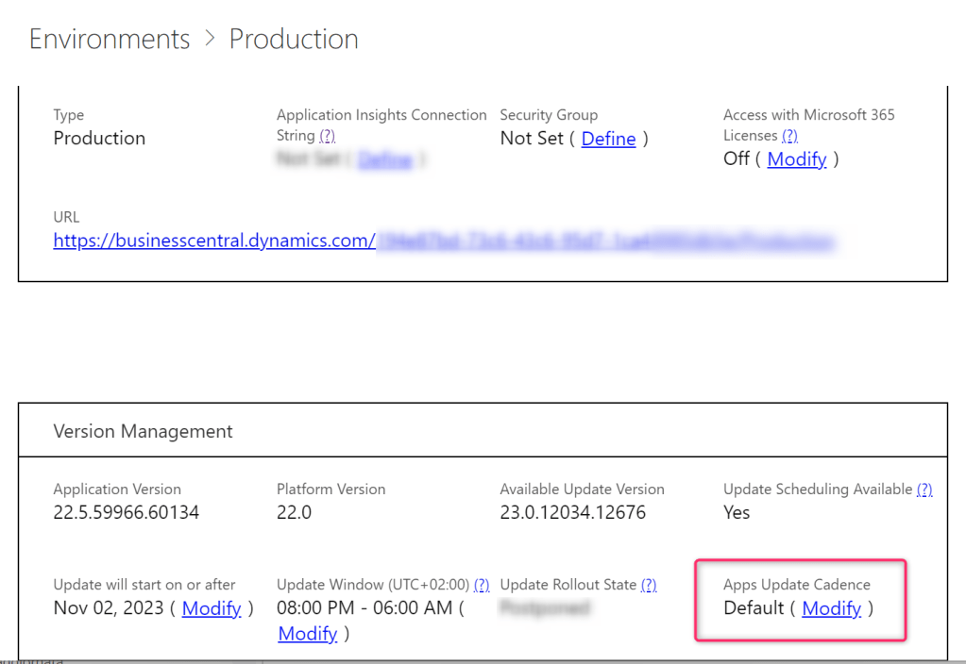
Task: Click the Platform Version value 22.0
Action: pyautogui.click(x=294, y=513)
